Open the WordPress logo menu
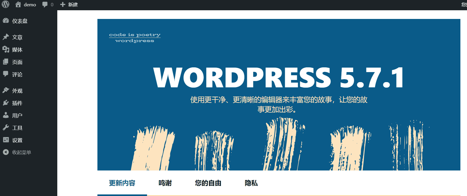The height and width of the screenshot is (196, 467). pos(6,4)
